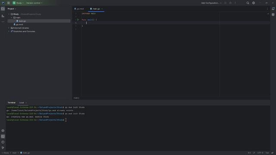Expand Scratches and Consoles node

pyautogui.click(x=9, y=31)
